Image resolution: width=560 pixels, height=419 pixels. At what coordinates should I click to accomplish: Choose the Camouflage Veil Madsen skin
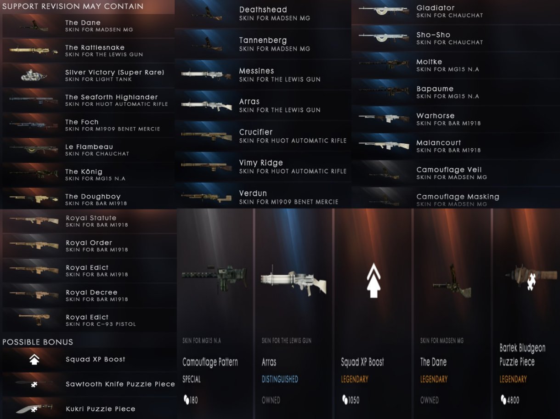[x=456, y=173]
